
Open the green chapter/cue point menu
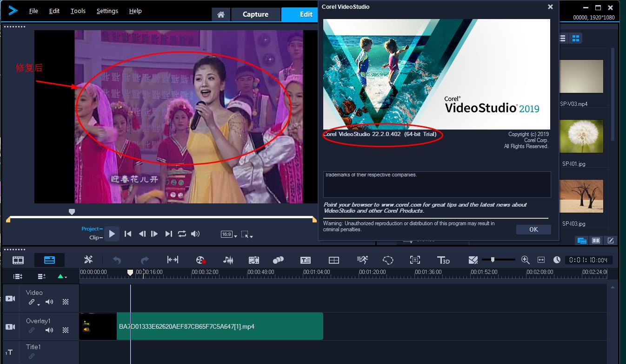click(62, 276)
